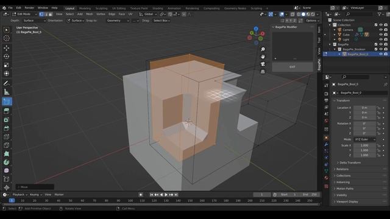Viewport: 390px width, 219px height.
Task: Select the Inset Faces tool
Action: coord(7,120)
